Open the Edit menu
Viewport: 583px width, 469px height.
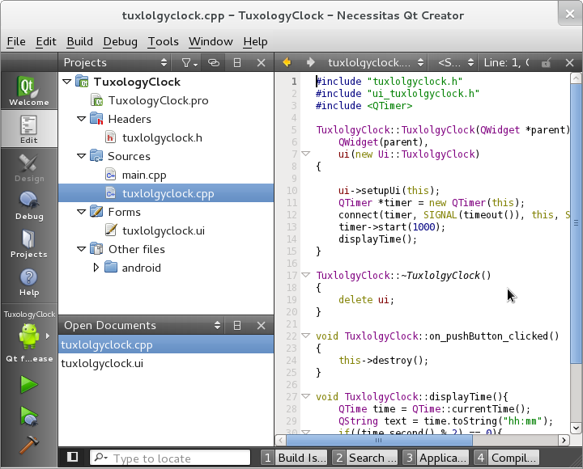(46, 41)
